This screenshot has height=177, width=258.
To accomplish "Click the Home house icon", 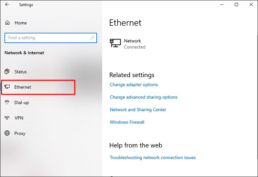I will click(x=7, y=23).
